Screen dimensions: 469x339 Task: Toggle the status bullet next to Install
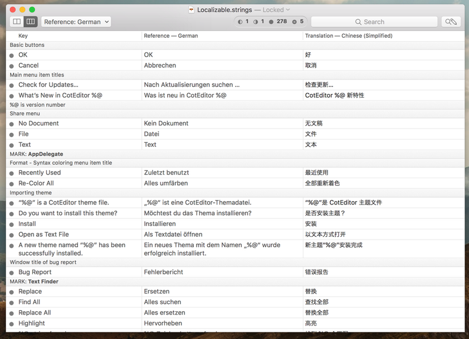click(x=11, y=223)
